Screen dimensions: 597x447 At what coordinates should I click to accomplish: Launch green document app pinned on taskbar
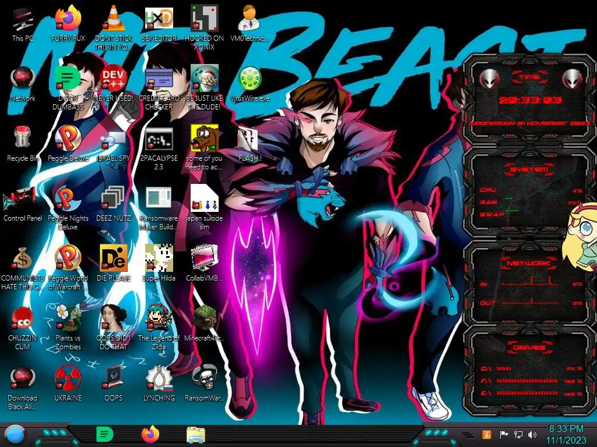[104, 434]
